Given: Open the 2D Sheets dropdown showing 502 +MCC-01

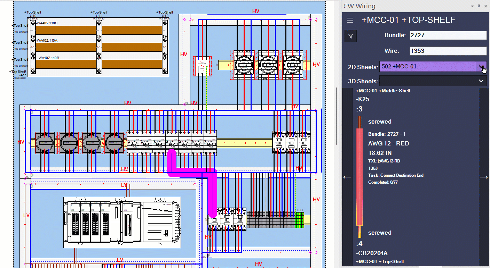Looking at the screenshot, I should click(x=481, y=66).
